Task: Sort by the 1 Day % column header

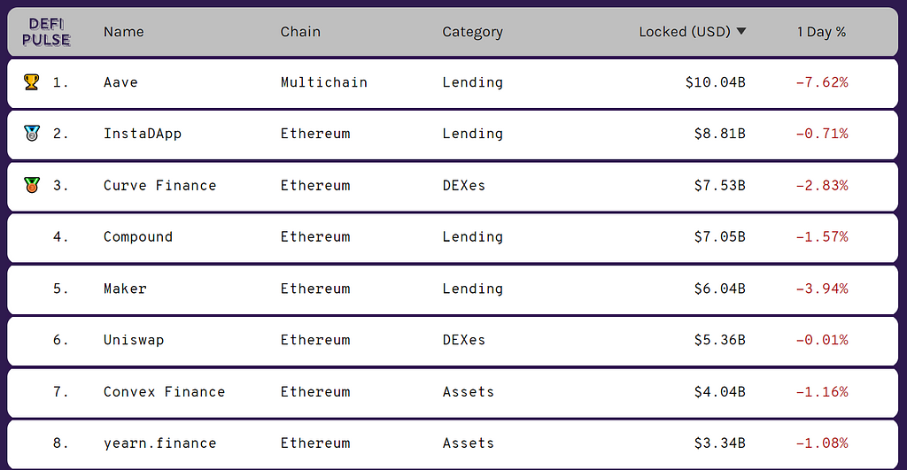Action: (x=821, y=32)
